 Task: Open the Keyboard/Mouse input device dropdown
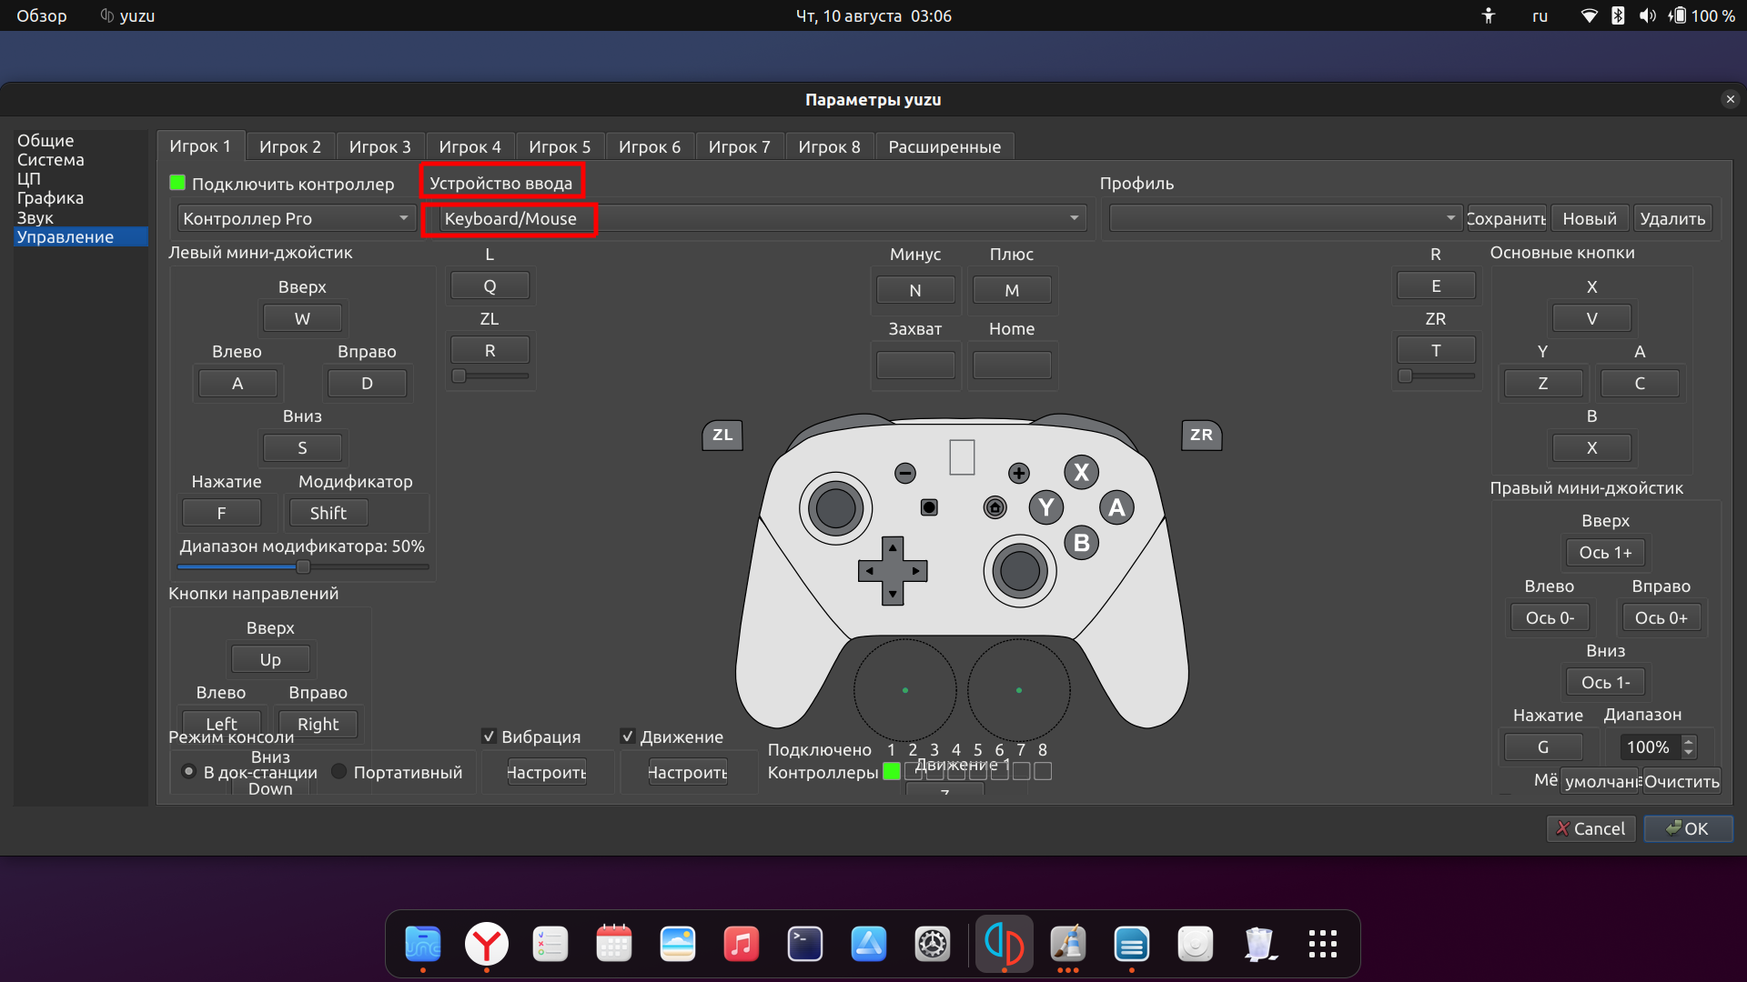[762, 218]
